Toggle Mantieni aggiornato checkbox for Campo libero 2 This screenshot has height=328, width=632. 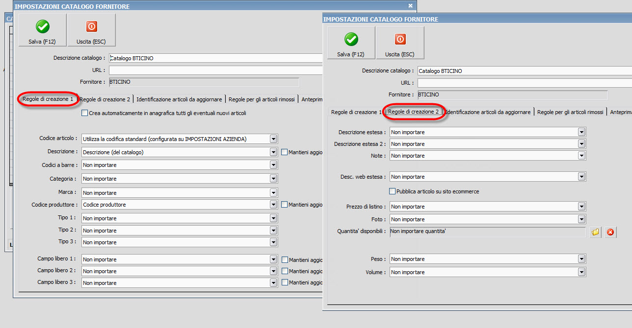coord(285,271)
